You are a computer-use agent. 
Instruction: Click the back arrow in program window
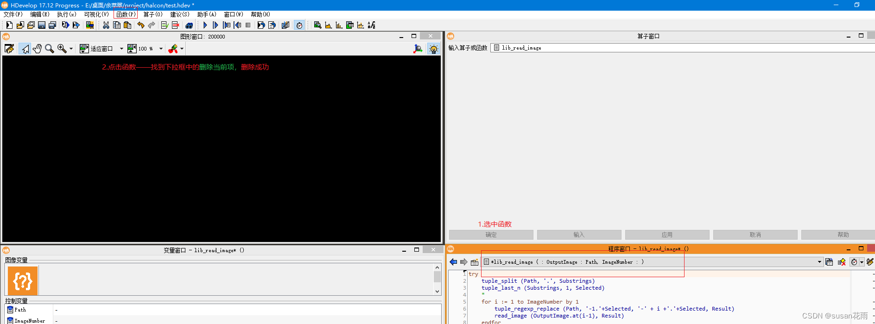coord(453,262)
